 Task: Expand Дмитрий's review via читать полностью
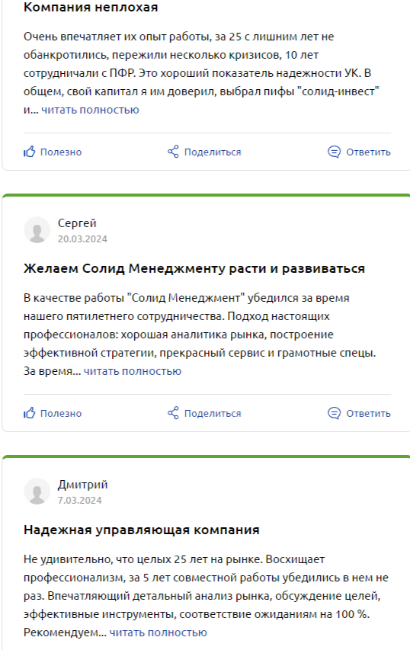(x=158, y=632)
